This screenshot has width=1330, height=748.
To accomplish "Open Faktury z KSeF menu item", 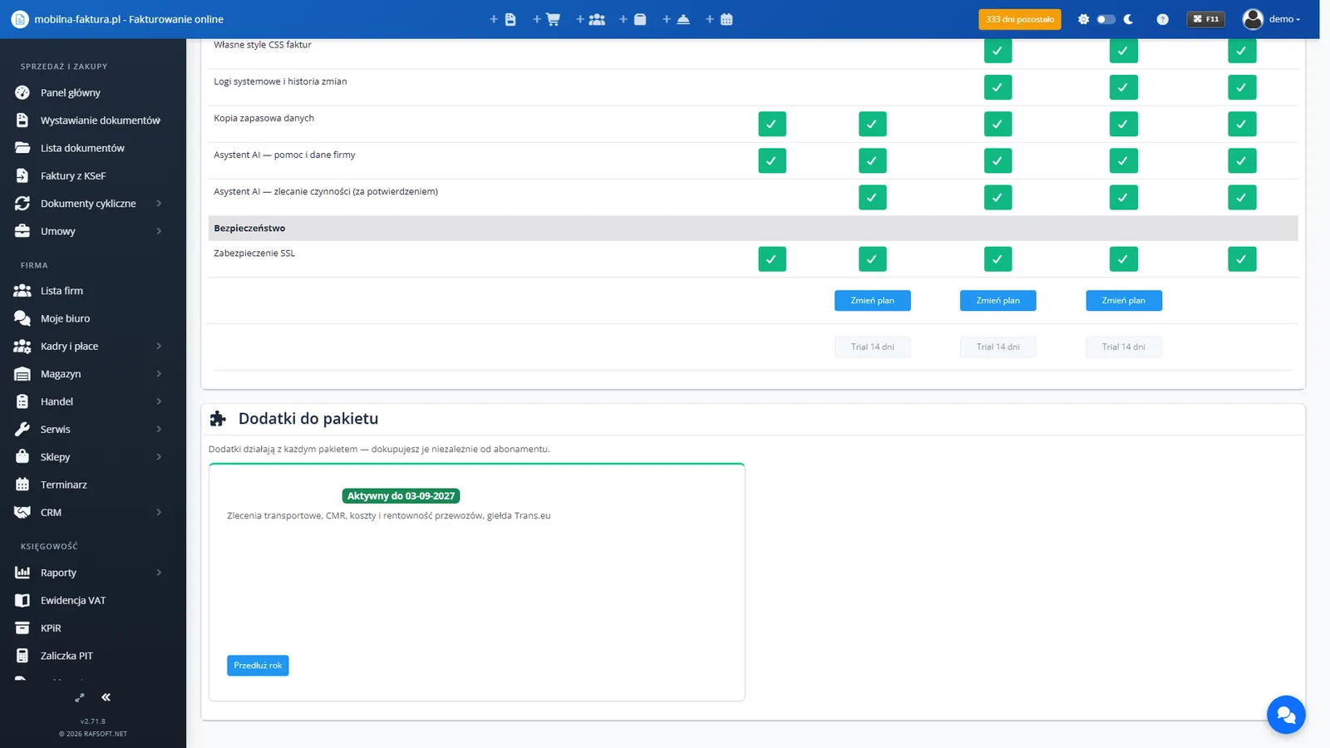I will 73,175.
